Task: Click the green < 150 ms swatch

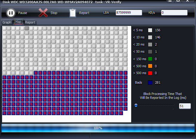Action: [150, 59]
